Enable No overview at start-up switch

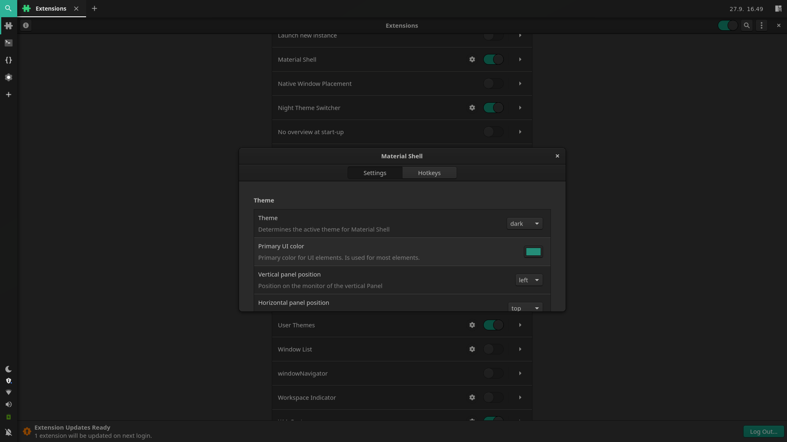tap(494, 132)
